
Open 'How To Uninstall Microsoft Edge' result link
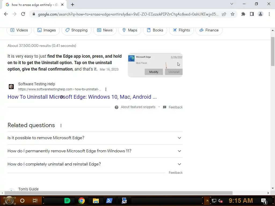tap(82, 97)
